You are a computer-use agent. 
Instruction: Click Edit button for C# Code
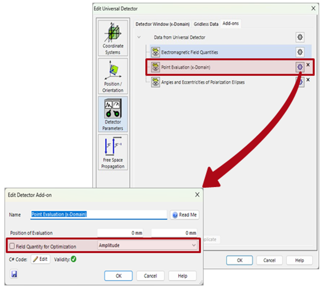click(x=40, y=259)
